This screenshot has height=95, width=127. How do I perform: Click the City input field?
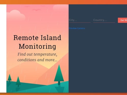(80, 20)
